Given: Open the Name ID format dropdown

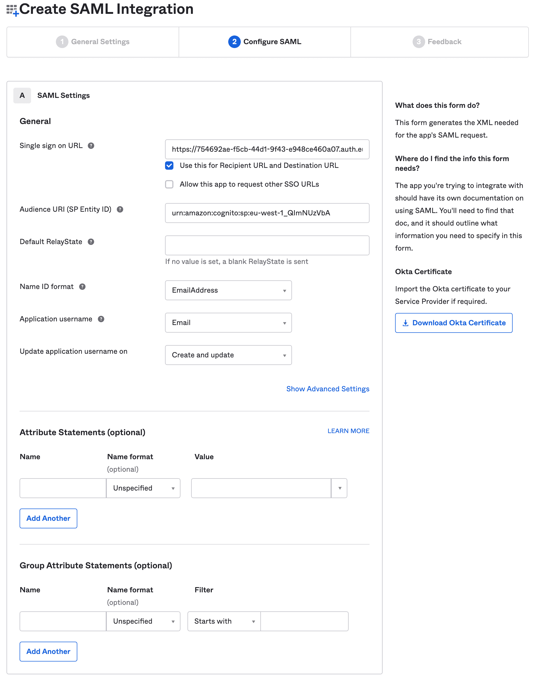Looking at the screenshot, I should [228, 290].
